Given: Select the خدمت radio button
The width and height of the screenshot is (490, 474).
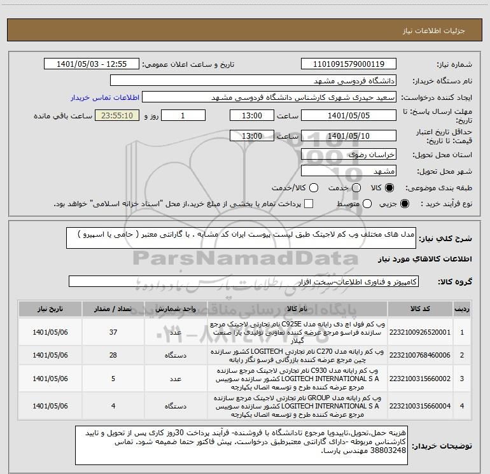Looking at the screenshot, I should tap(356, 188).
